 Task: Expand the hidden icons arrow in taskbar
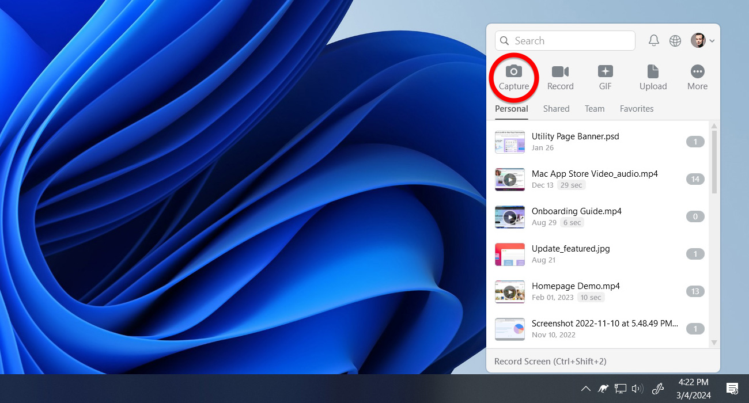[585, 389]
